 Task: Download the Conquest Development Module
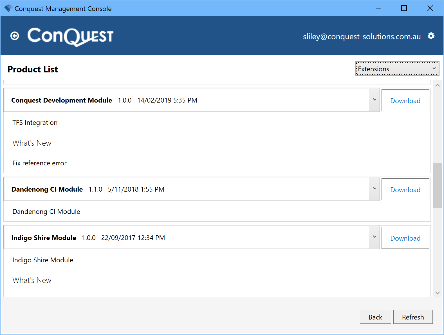(x=405, y=100)
